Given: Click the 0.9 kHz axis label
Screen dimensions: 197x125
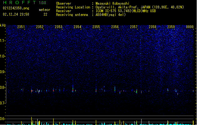Looking at the screenshot, I should coord(3,72).
